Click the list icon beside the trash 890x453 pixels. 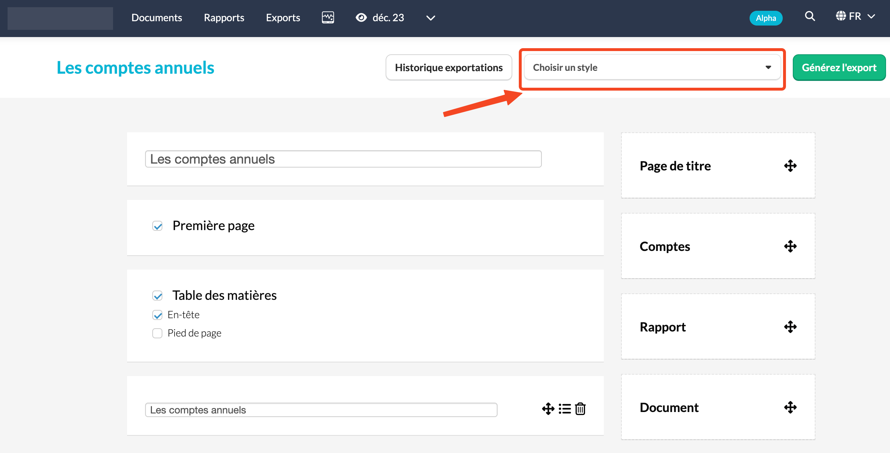[x=565, y=409]
